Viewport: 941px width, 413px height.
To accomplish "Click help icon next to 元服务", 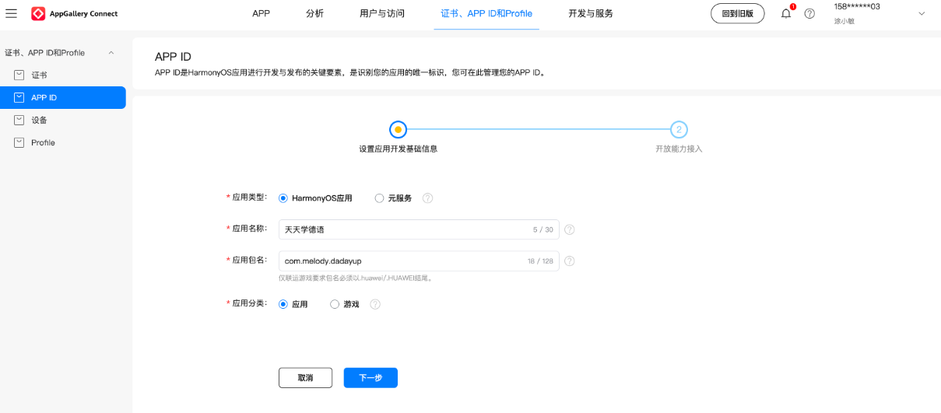I will [x=427, y=198].
